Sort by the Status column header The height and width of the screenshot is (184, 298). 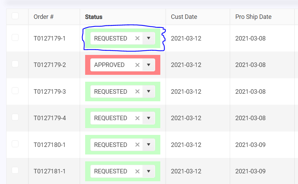tap(94, 17)
